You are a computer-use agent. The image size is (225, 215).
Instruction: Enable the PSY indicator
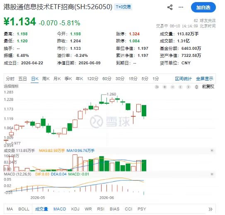[x=142, y=209]
